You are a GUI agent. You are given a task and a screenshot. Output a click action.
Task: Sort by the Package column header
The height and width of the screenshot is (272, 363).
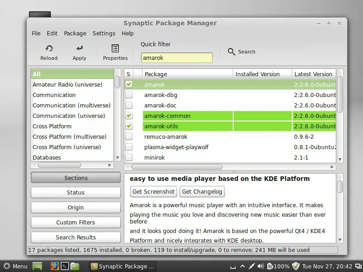[x=187, y=74]
